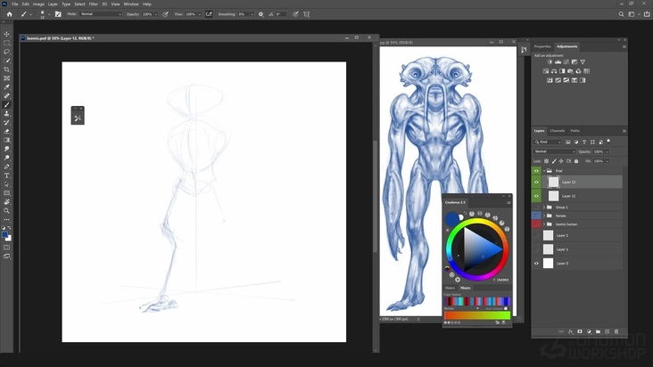
Task: Delete layer with trash icon
Action: tap(616, 331)
